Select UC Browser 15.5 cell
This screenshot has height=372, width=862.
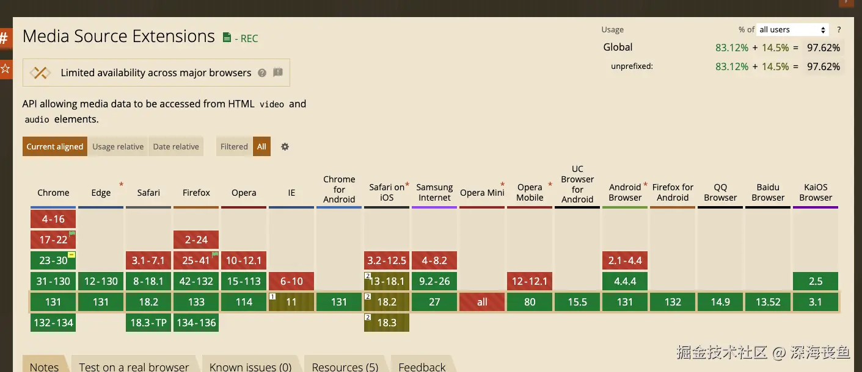click(x=577, y=302)
